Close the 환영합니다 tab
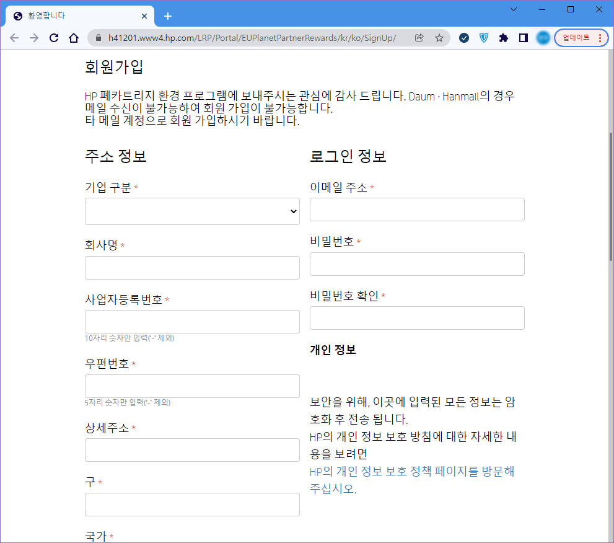614x543 pixels. 144,16
